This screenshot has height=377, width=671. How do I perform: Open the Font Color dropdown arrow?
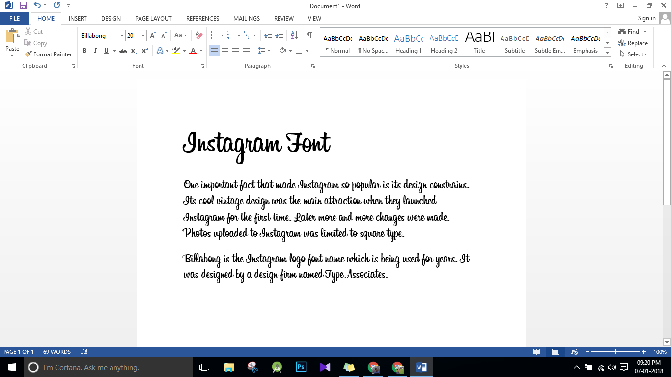click(201, 51)
